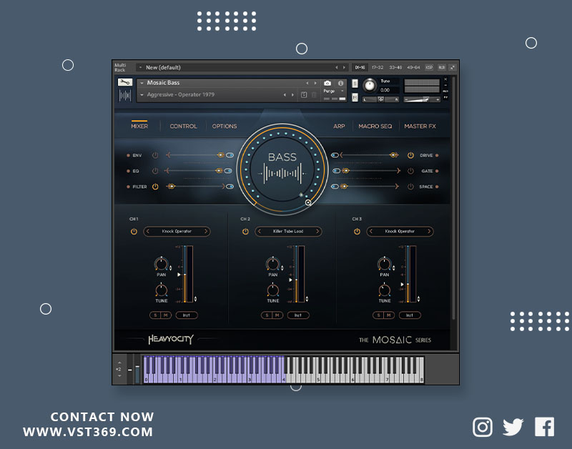Switch to the CONTROL tab
The image size is (572, 449).
pos(183,126)
